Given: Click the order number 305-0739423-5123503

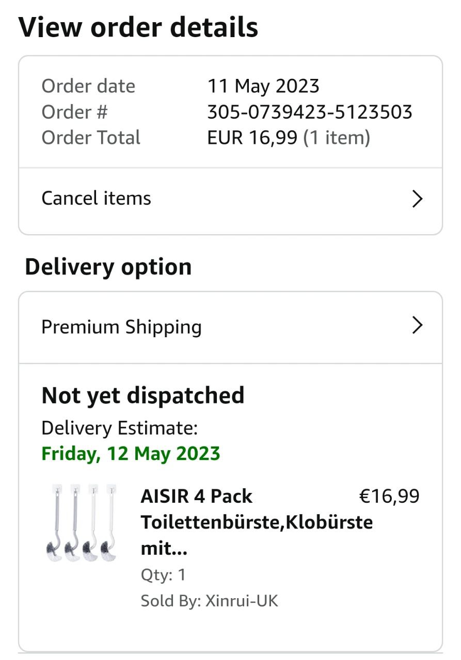Looking at the screenshot, I should click(309, 112).
